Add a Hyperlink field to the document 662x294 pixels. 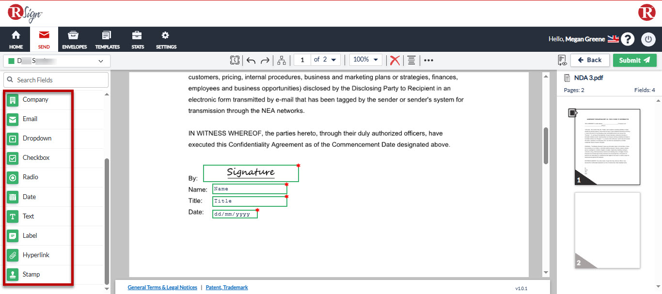(x=36, y=255)
